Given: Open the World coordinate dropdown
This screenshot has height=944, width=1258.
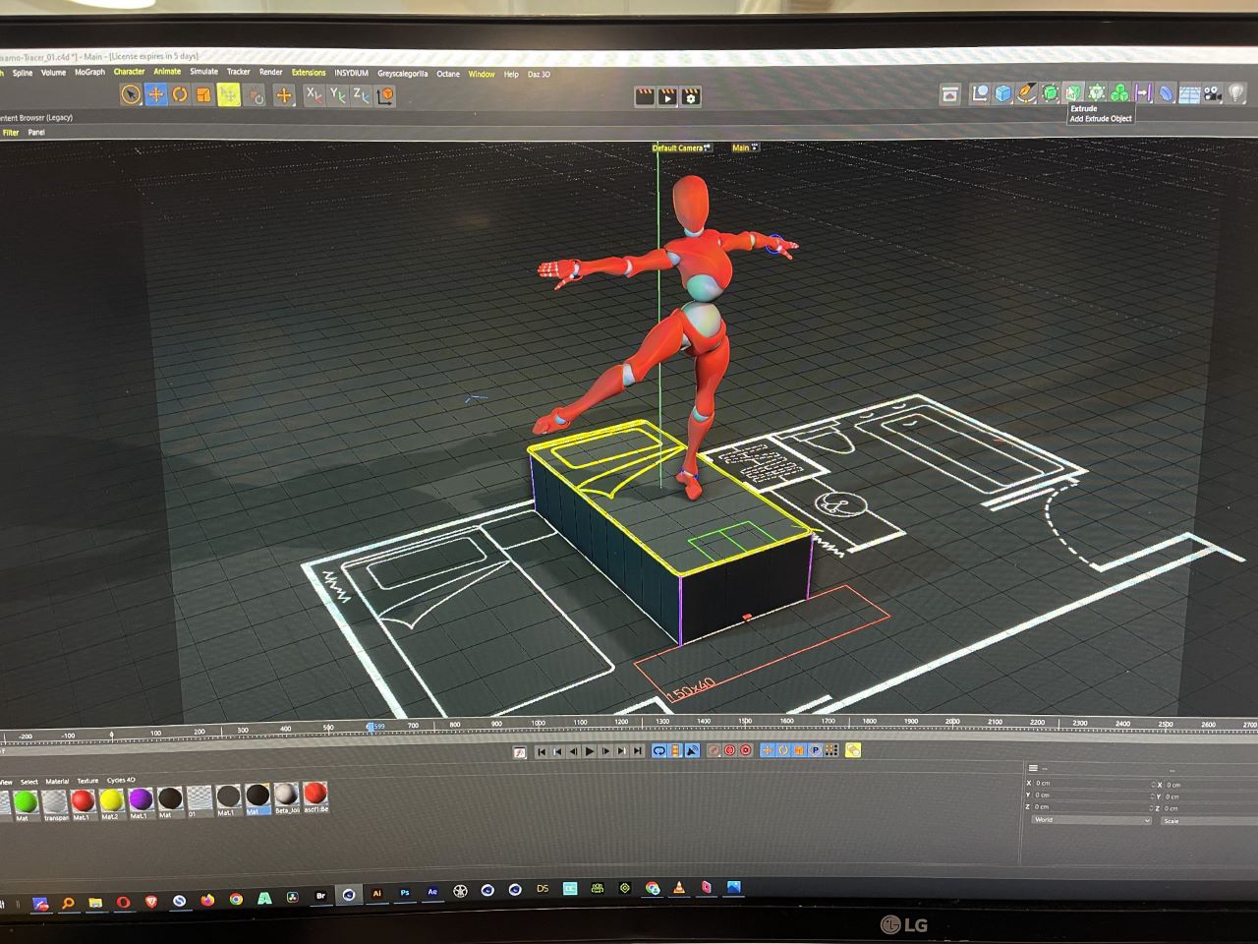Looking at the screenshot, I should click(1091, 820).
